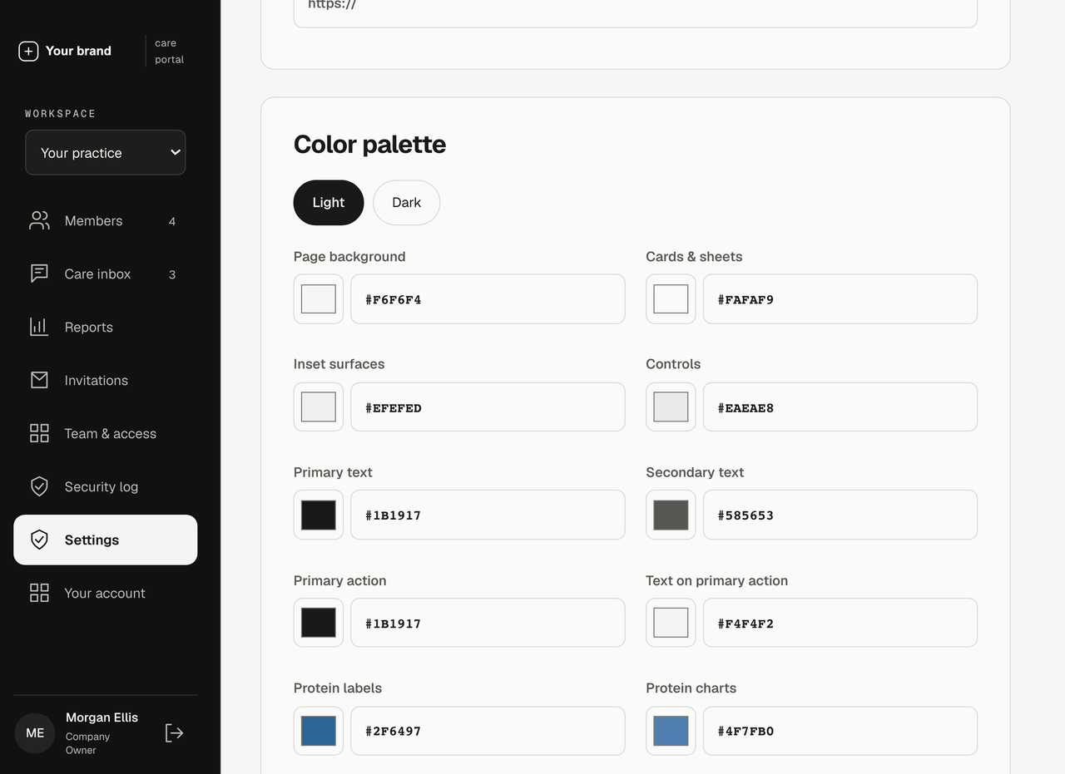
Task: Focus the Protein labels hex field #2F6497
Action: pos(488,731)
